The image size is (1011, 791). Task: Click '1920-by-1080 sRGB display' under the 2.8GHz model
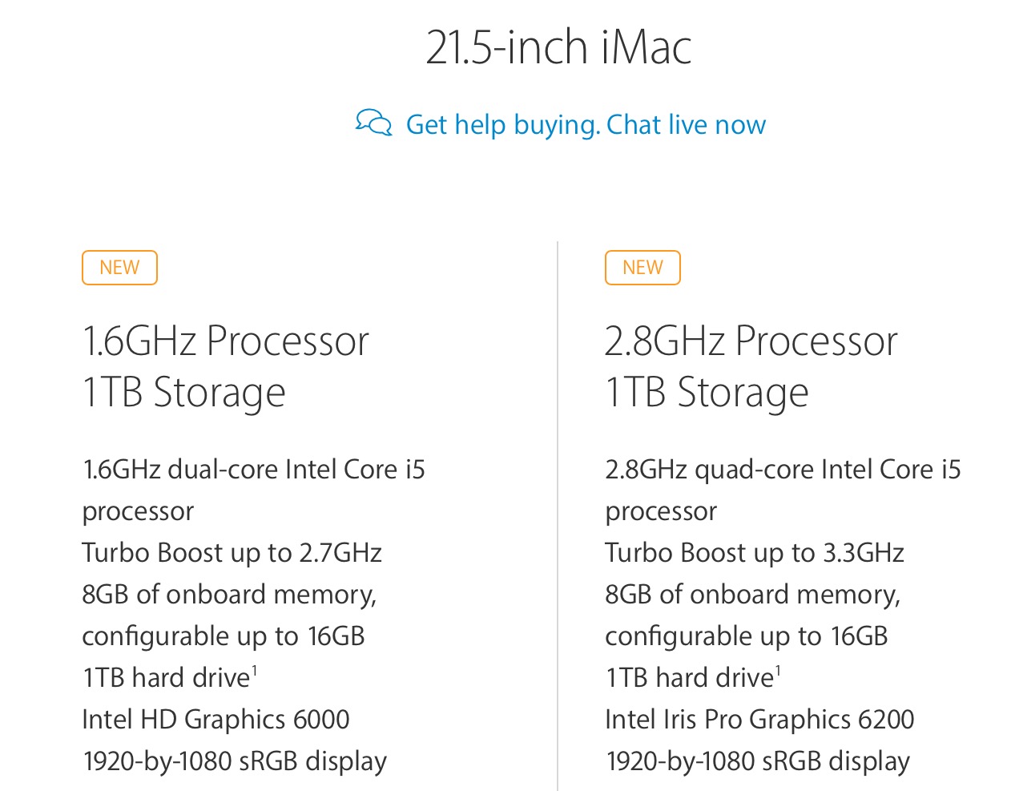pyautogui.click(x=757, y=761)
